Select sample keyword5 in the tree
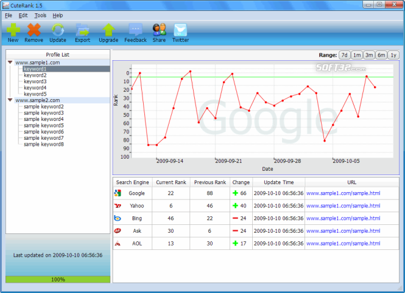405x293 pixels. [x=44, y=125]
